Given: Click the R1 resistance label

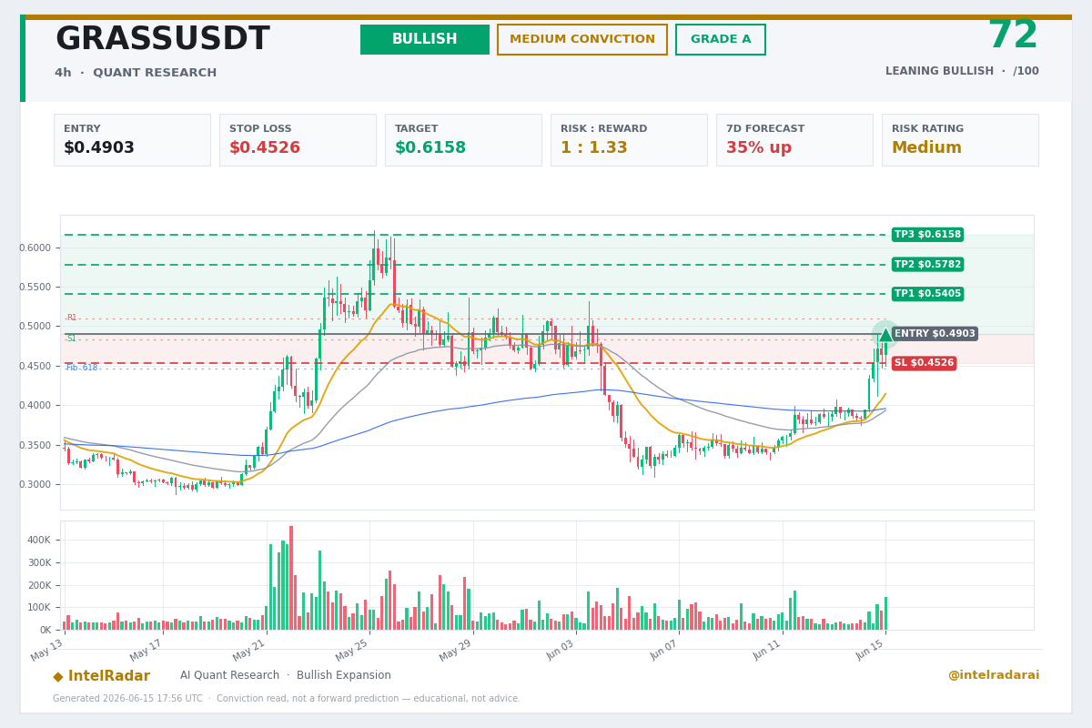Looking at the screenshot, I should (x=72, y=318).
